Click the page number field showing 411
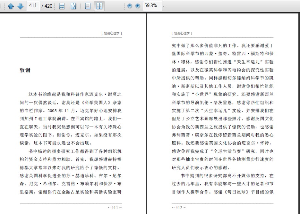 (33, 6)
